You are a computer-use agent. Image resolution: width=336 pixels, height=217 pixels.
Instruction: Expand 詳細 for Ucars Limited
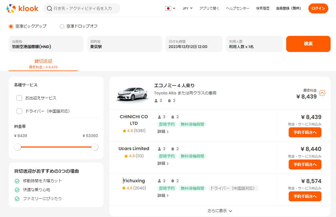tap(163, 164)
